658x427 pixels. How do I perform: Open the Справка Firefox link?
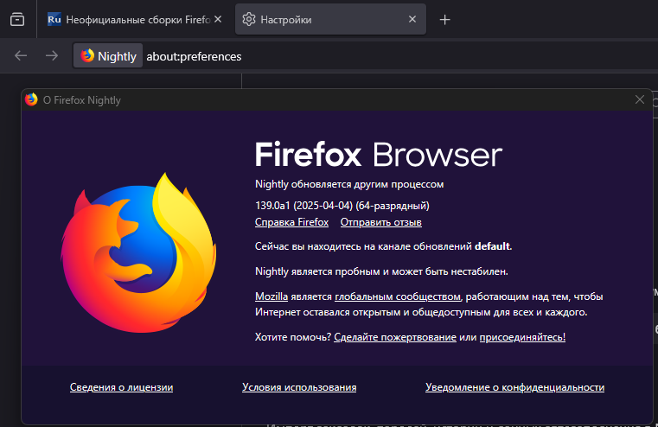click(291, 222)
